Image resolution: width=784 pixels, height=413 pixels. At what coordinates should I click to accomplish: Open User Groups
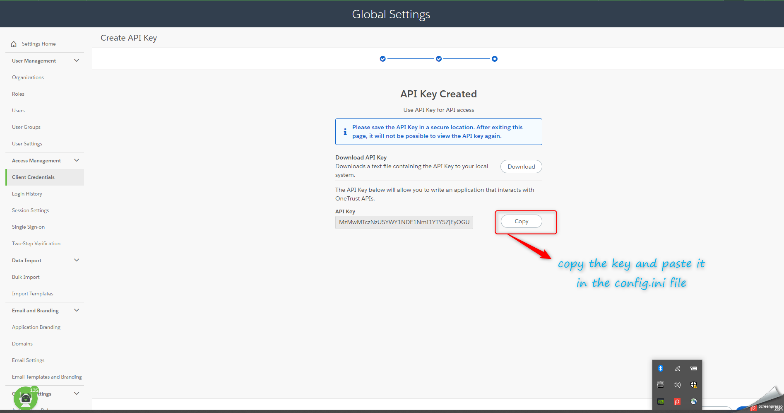click(x=26, y=127)
